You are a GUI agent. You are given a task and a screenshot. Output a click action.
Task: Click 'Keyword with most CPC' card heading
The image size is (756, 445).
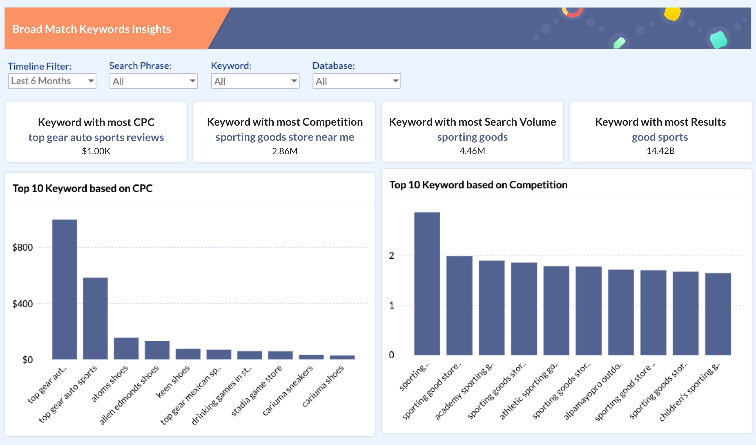pos(96,122)
